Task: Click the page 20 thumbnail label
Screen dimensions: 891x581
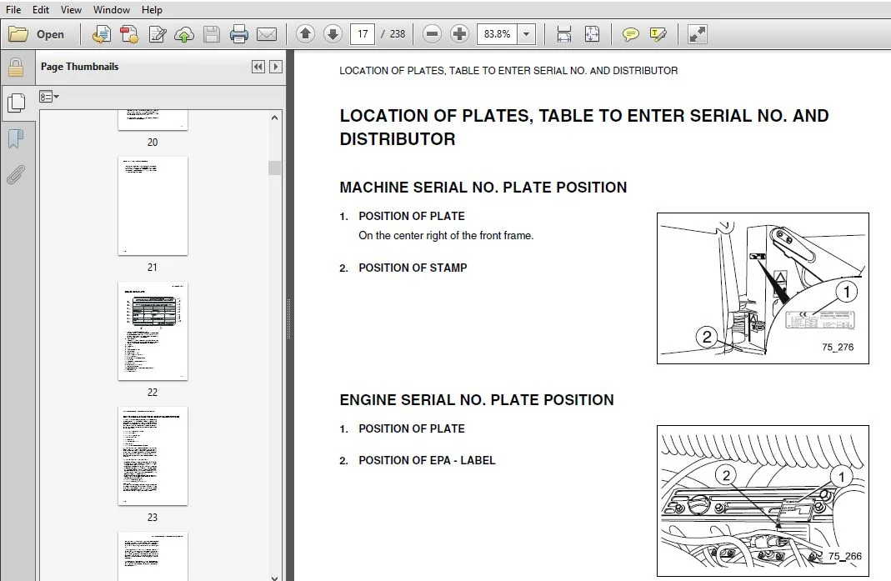Action: 153,142
